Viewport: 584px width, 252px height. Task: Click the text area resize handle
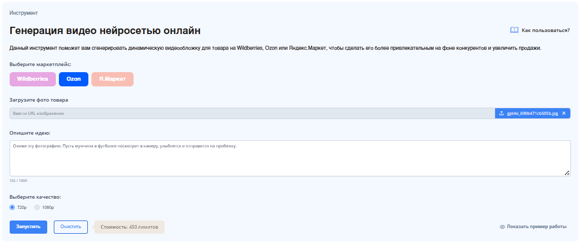coord(567,173)
